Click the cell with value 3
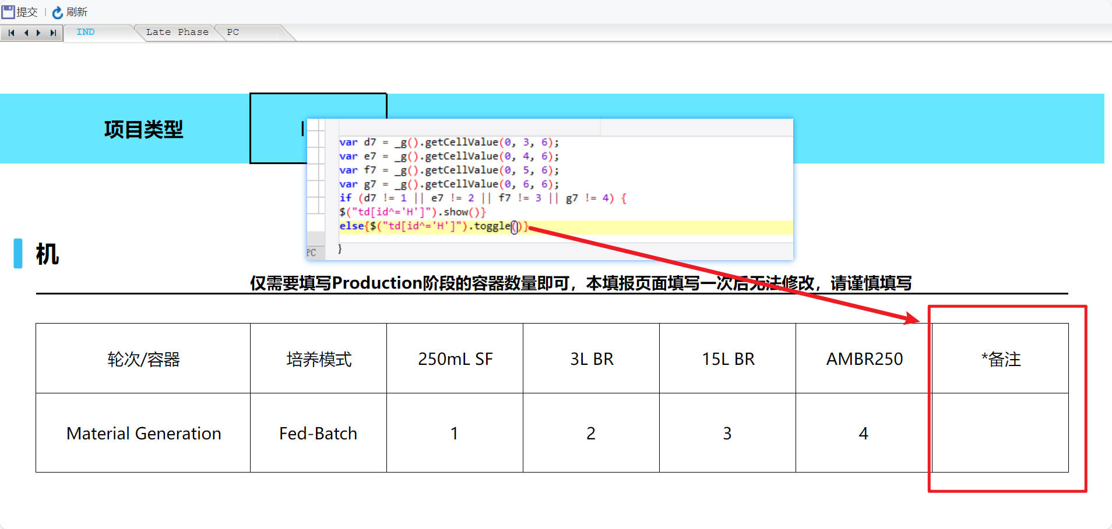 pyautogui.click(x=727, y=433)
